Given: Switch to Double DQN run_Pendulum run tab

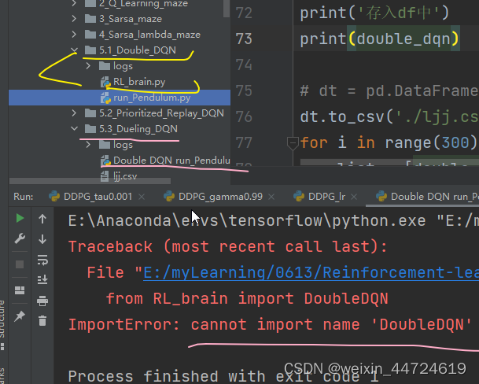Looking at the screenshot, I should click(427, 196).
